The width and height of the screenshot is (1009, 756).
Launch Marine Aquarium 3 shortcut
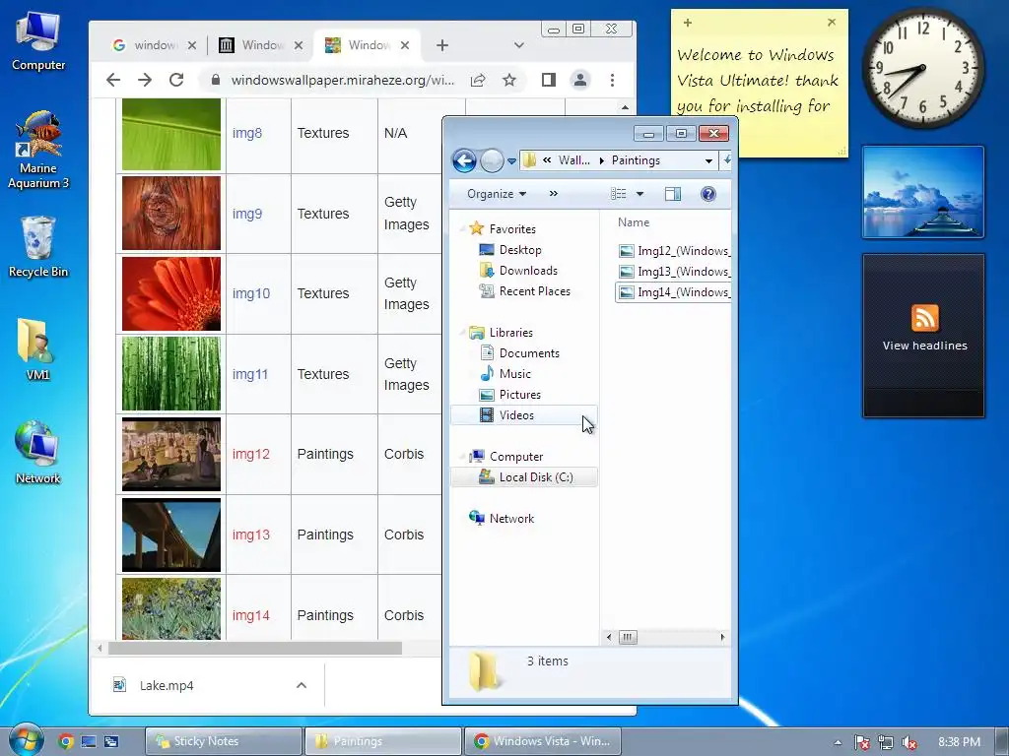point(38,151)
